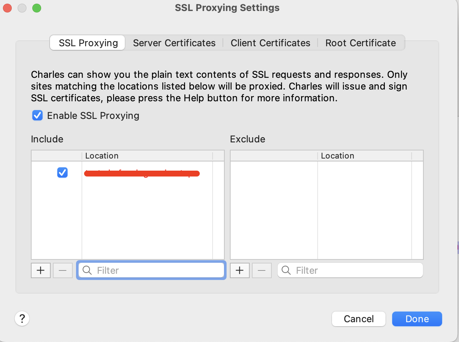
Task: Focus the Include list Filter field
Action: tap(151, 270)
